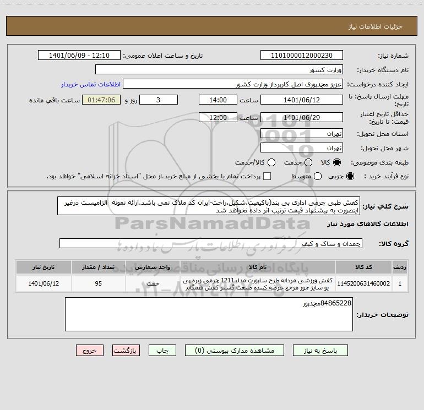Click the delivery city field تهران

coord(302,148)
